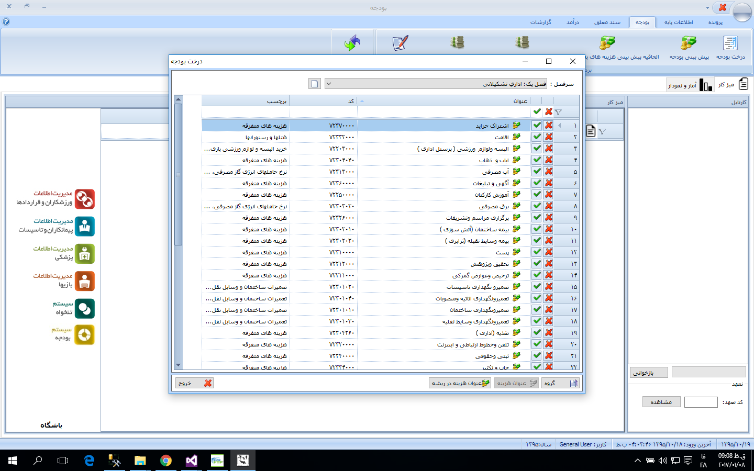Click the blue-green refresh arrows ribbon icon
The height and width of the screenshot is (471, 754).
click(x=352, y=43)
